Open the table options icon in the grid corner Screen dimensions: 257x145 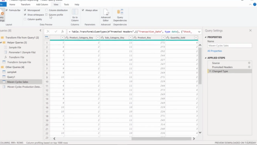[x=47, y=37]
